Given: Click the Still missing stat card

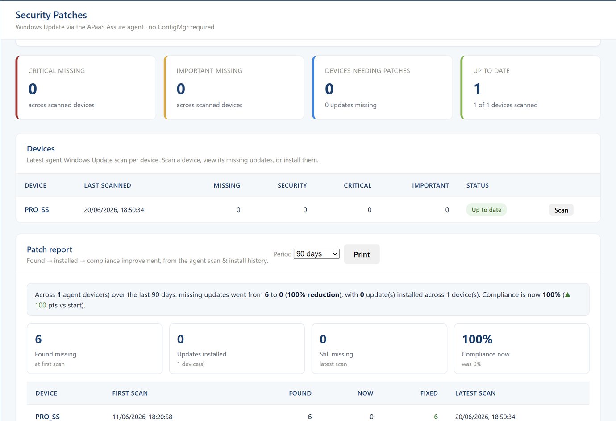Looking at the screenshot, I should pos(379,349).
